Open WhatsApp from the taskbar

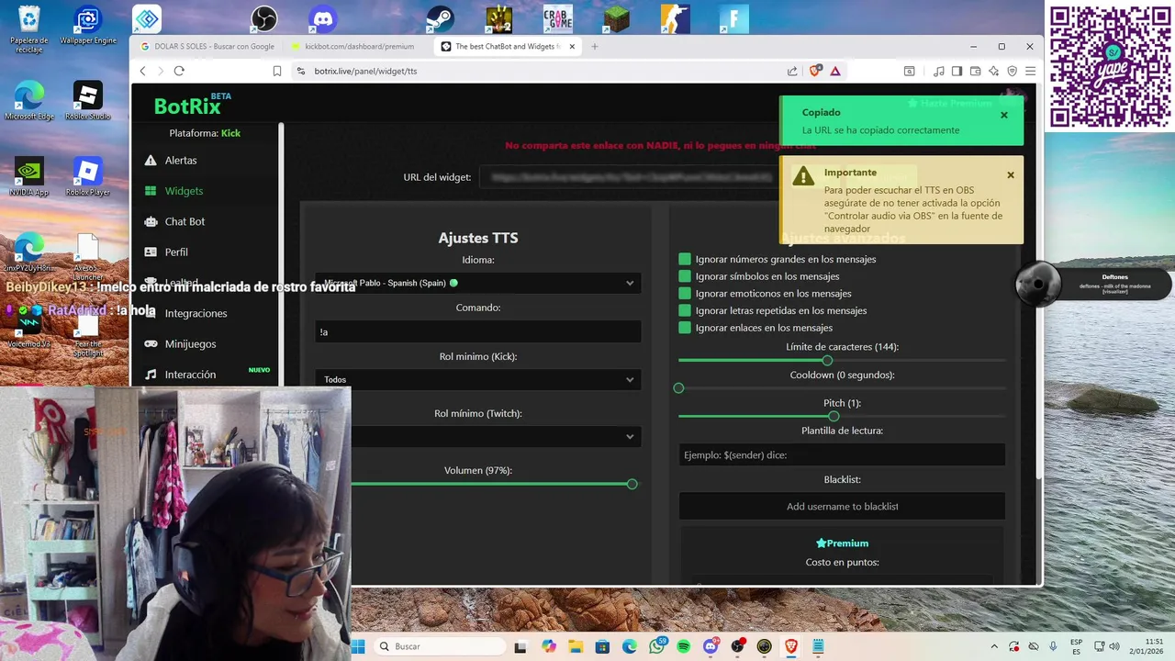(x=656, y=646)
